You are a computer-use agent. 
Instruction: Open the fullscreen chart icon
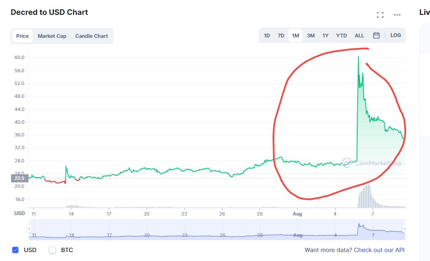380,15
